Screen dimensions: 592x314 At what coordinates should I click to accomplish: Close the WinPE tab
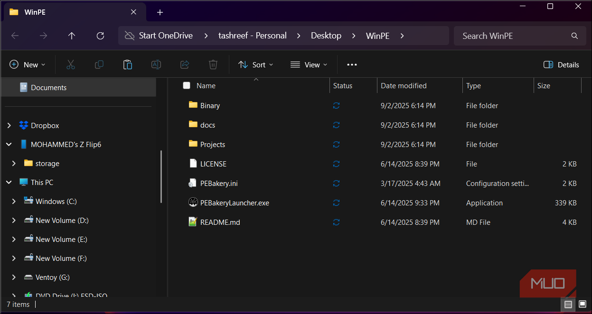(x=133, y=12)
